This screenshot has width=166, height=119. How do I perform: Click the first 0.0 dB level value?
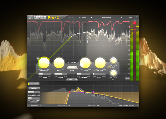tap(125, 105)
